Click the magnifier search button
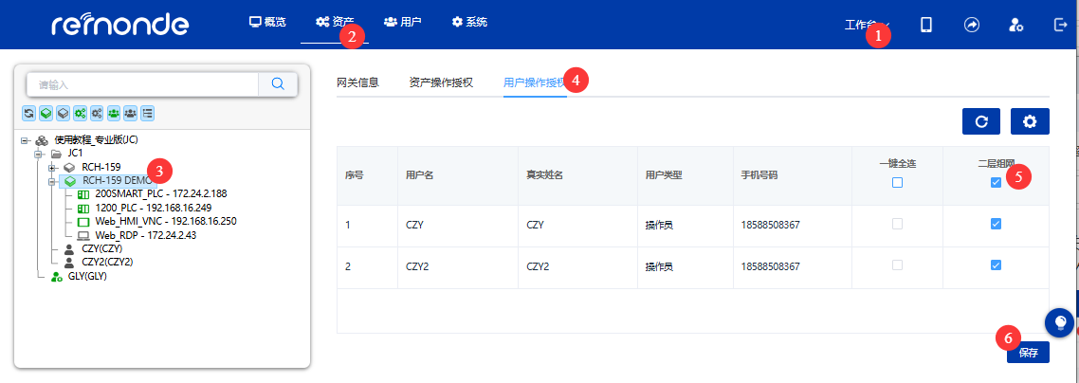Viewport: 1079px width, 383px height. point(278,83)
